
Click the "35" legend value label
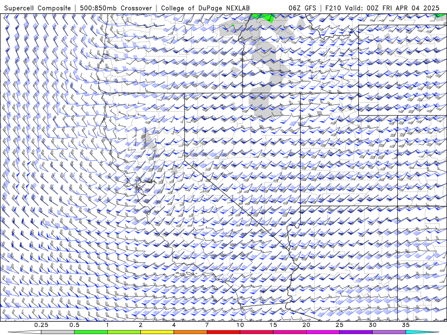(406, 325)
